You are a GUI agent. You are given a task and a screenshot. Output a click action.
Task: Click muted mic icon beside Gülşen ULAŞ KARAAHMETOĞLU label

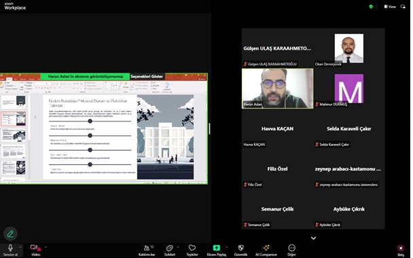click(245, 64)
